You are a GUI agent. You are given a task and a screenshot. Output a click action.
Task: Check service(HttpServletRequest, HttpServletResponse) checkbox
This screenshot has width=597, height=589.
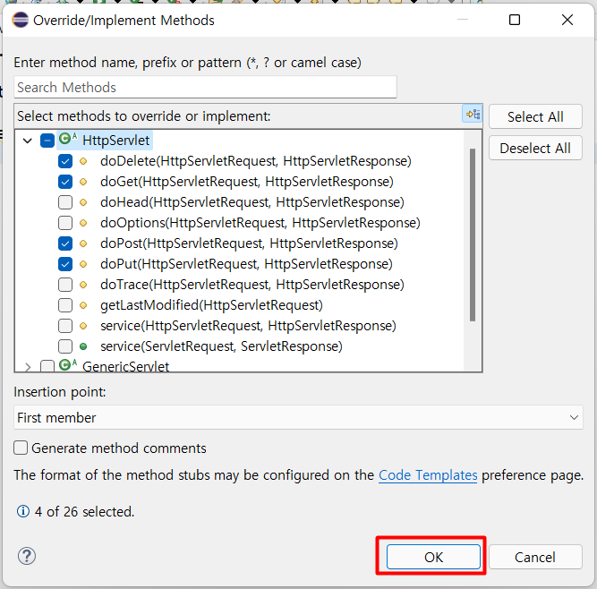[x=65, y=326]
